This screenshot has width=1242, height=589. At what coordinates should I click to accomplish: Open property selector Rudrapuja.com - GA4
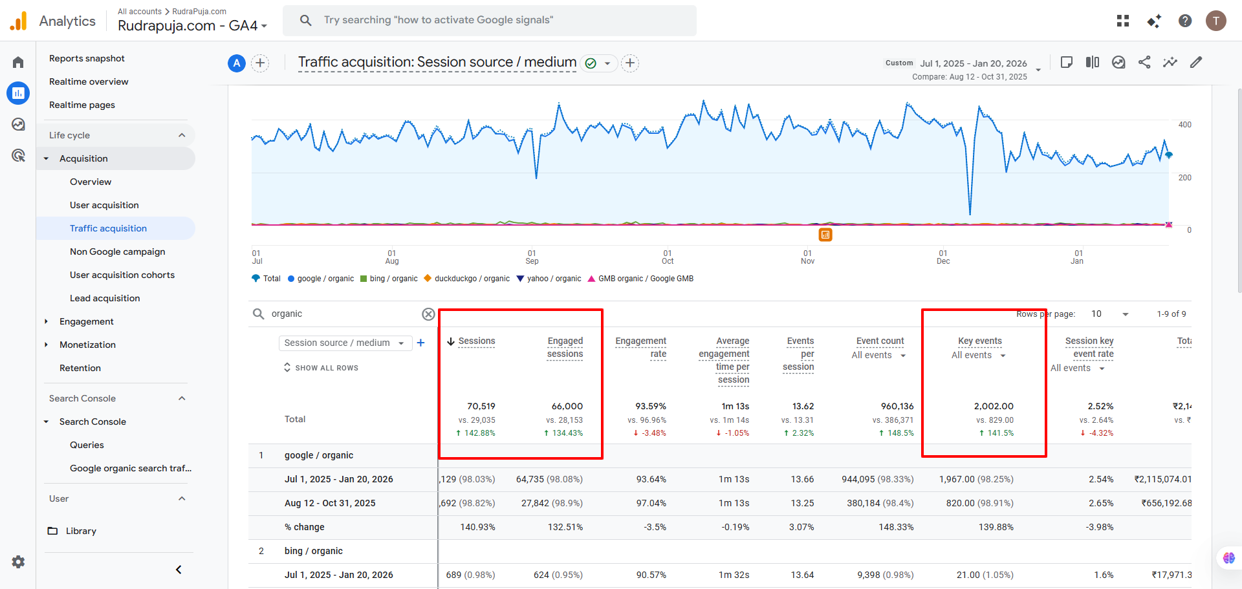point(192,26)
